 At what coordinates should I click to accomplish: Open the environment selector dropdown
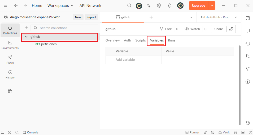pos(219,17)
